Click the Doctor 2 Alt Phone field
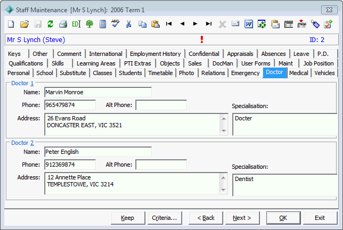 click(161, 165)
